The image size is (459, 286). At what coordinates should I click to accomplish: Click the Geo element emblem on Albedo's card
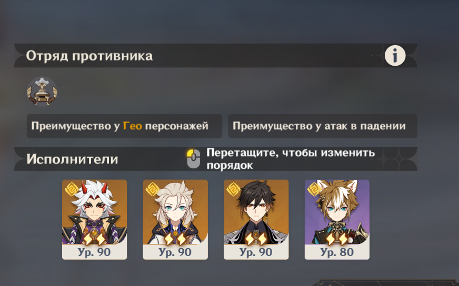click(153, 189)
